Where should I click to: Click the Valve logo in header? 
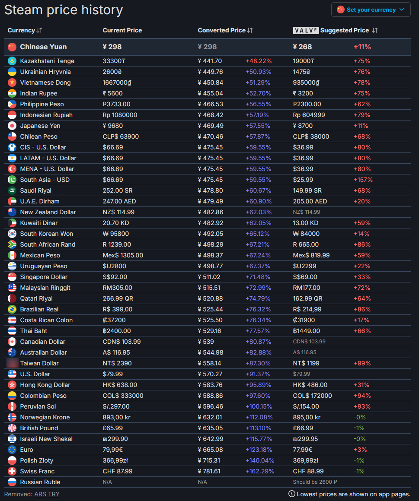306,30
